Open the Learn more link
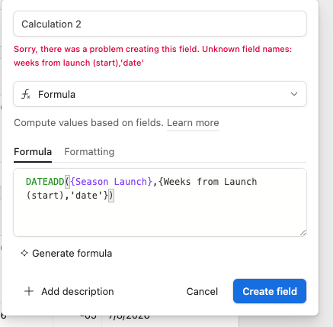 tap(193, 123)
